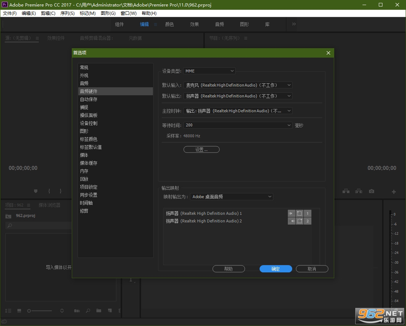Open 文件(F) menu
The image size is (406, 326).
pyautogui.click(x=10, y=13)
